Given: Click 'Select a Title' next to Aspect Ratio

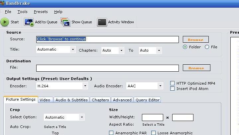Looking at the screenshot, I should (x=153, y=125).
